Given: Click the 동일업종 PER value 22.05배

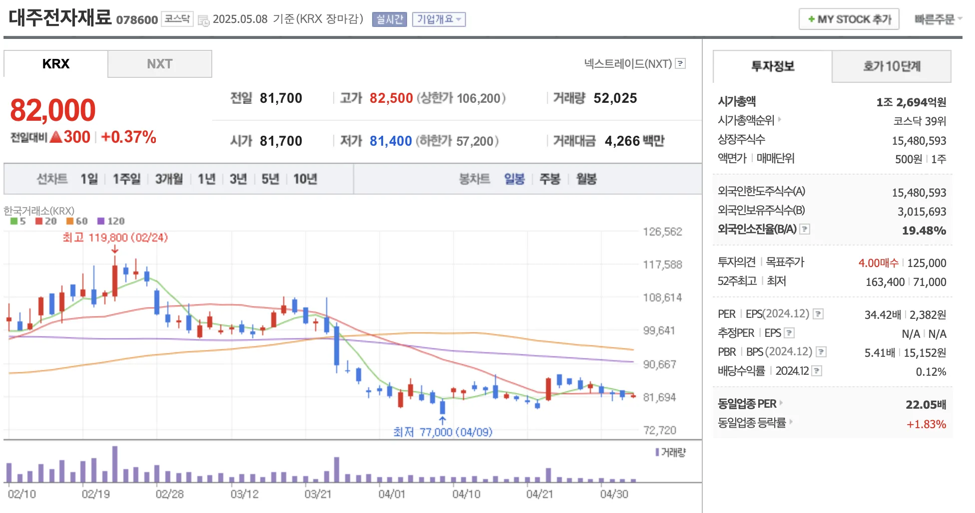Looking at the screenshot, I should click(x=926, y=404).
